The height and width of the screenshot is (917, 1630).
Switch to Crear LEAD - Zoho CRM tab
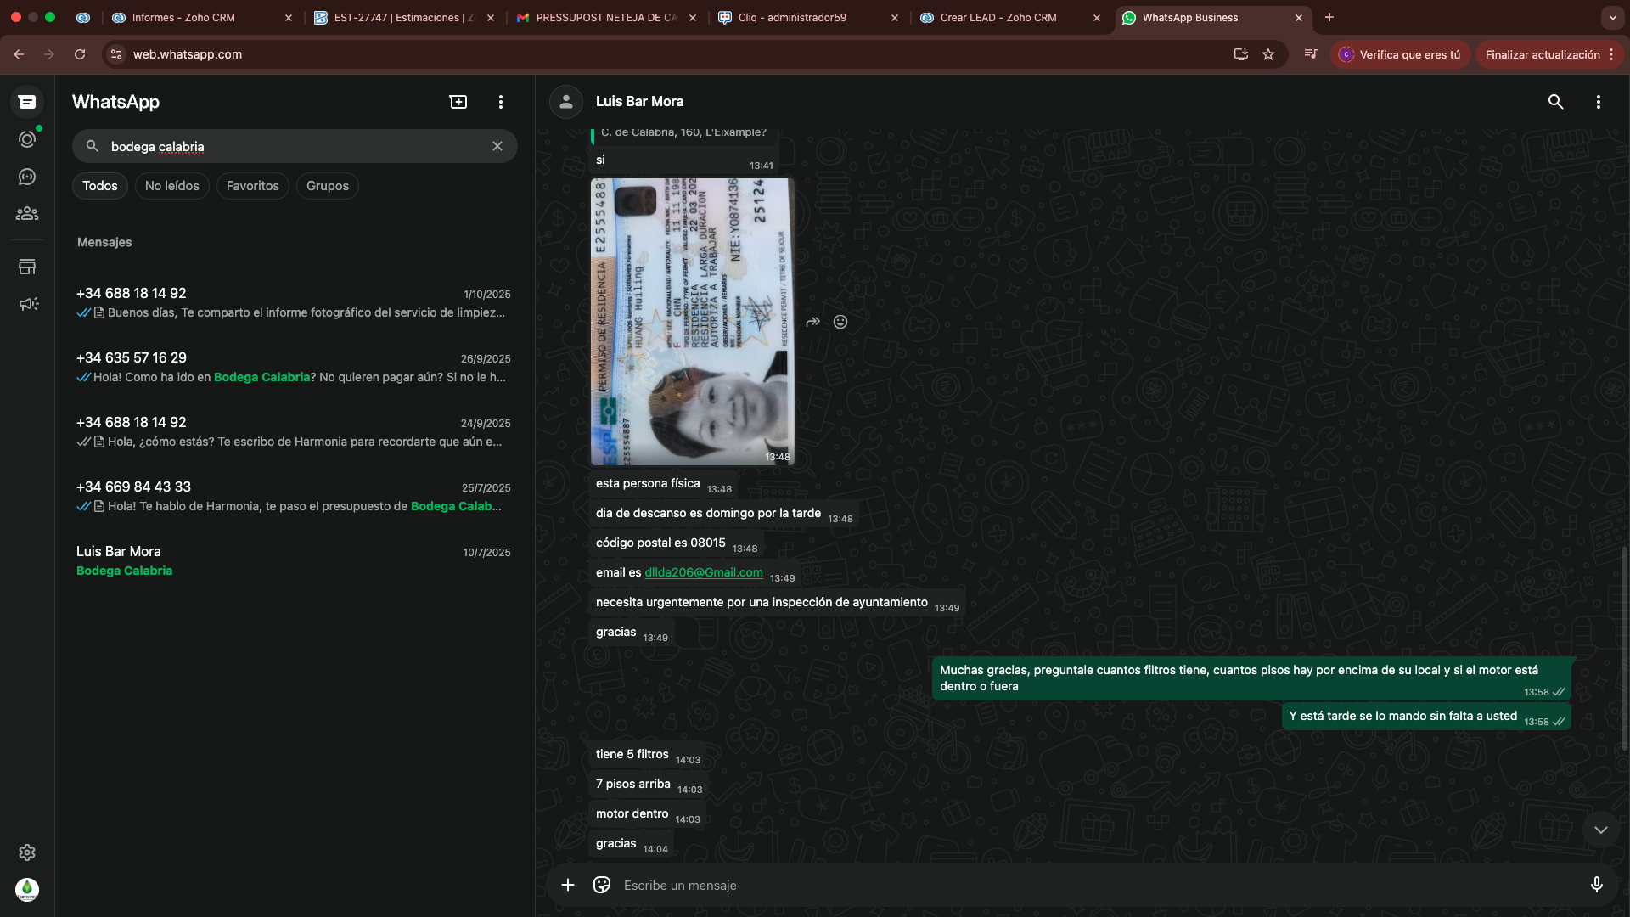pyautogui.click(x=998, y=17)
